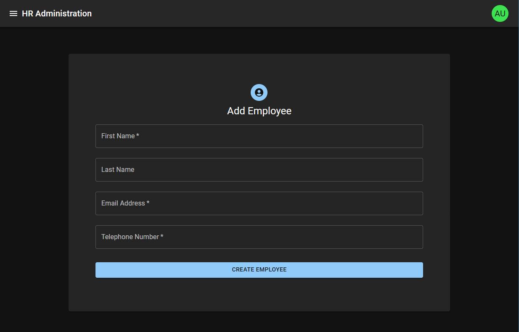Open the user profile by clicking AU badge
This screenshot has width=519, height=332.
[x=500, y=13]
